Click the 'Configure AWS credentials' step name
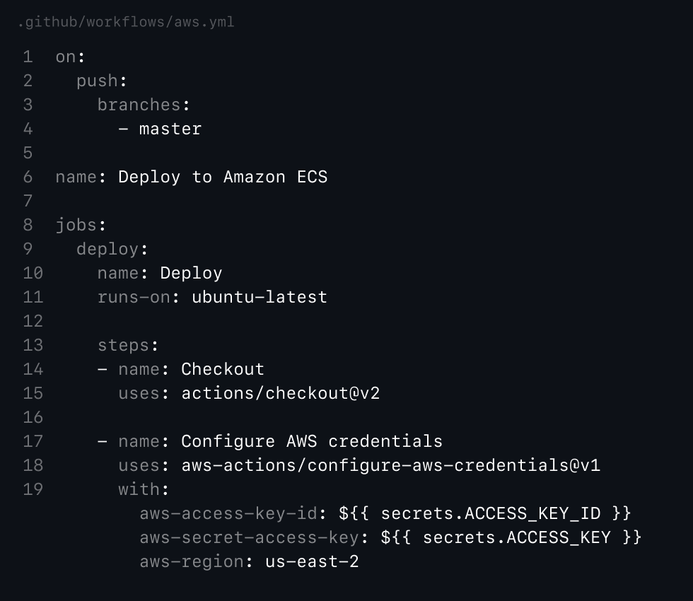The image size is (693, 601). click(312, 441)
